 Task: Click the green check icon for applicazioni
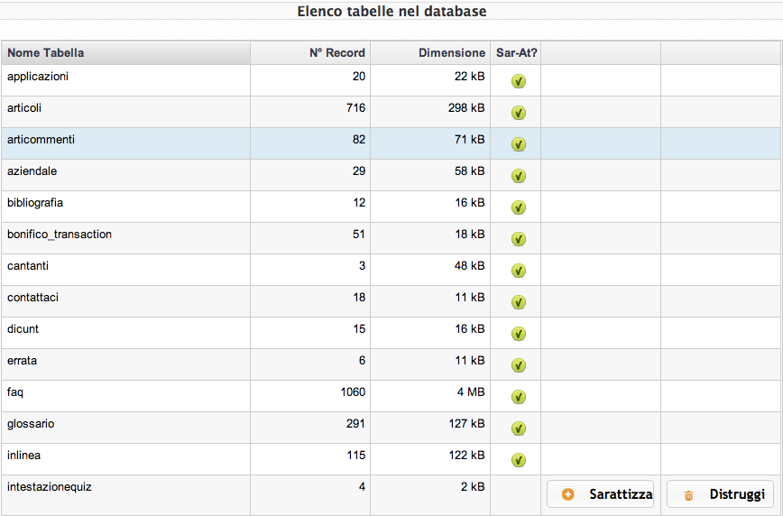[x=519, y=81]
